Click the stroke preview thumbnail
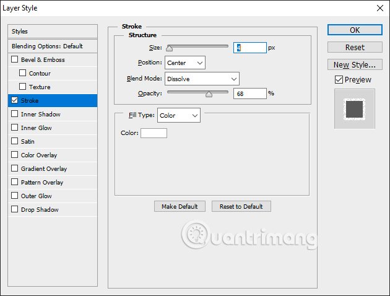The image size is (390, 296). coord(355,108)
